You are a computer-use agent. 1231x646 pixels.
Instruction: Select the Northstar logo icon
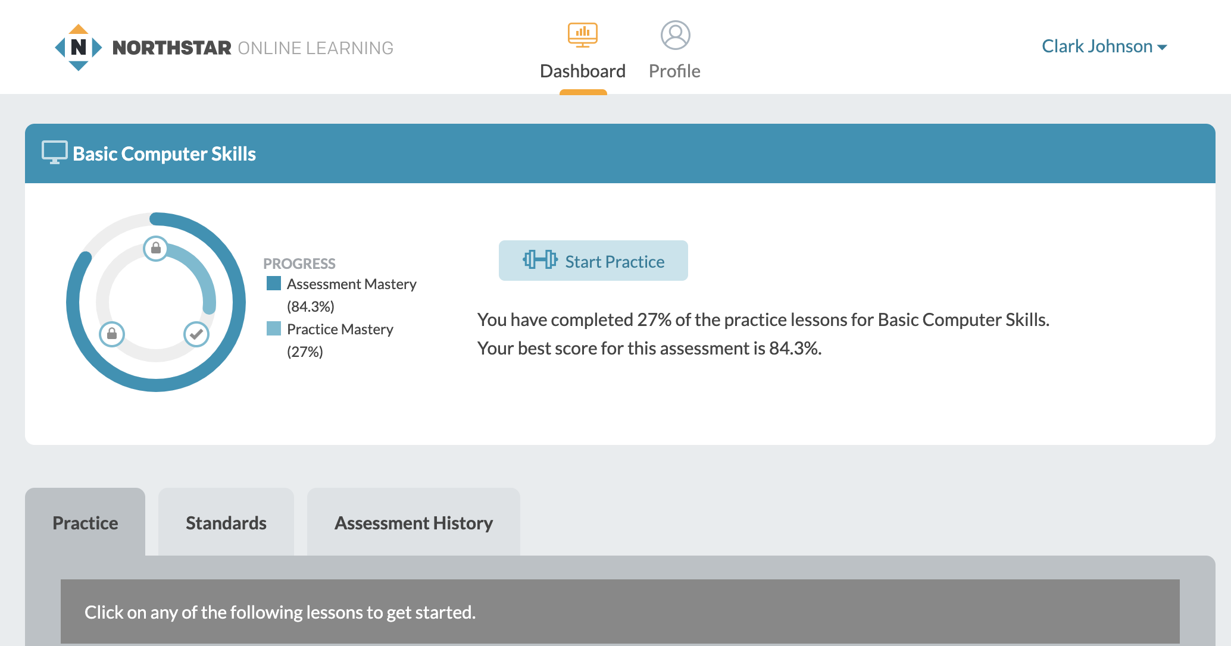click(77, 47)
